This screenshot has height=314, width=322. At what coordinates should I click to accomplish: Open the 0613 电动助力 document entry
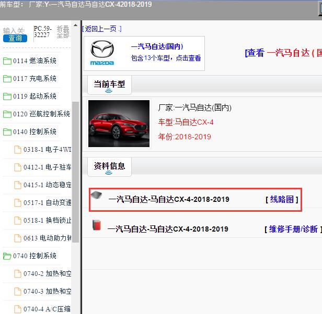point(47,238)
